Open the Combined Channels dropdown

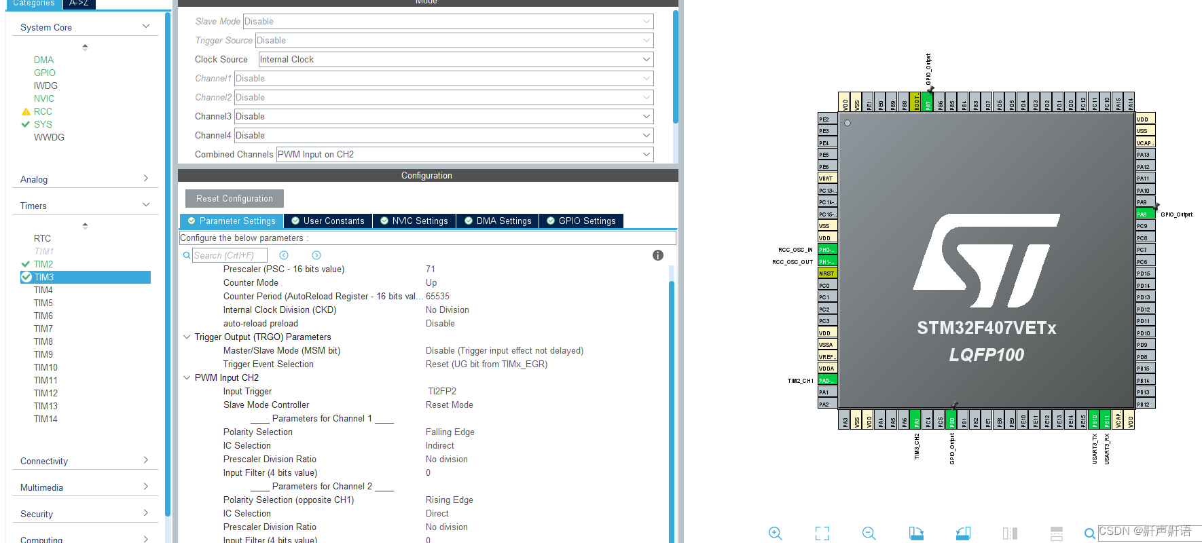pos(465,154)
